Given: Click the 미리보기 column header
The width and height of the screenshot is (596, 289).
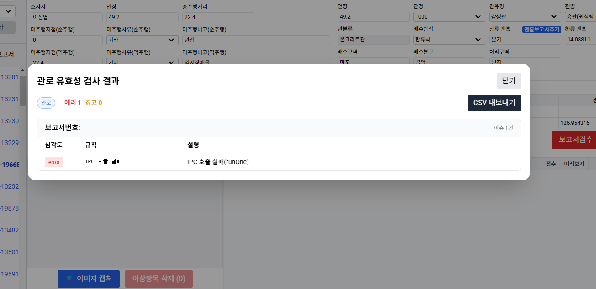Looking at the screenshot, I should [x=574, y=164].
